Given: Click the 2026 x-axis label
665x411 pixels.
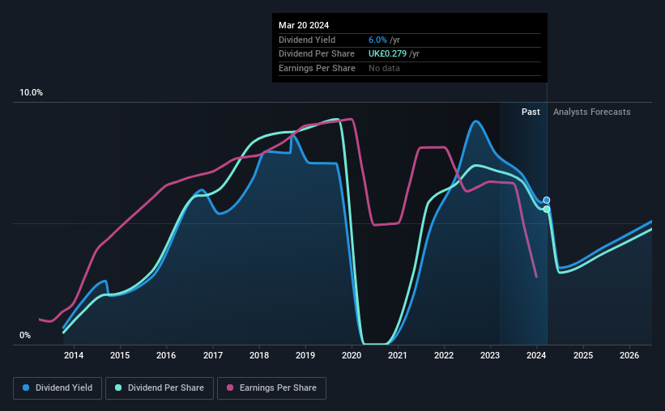Looking at the screenshot, I should pos(629,355).
